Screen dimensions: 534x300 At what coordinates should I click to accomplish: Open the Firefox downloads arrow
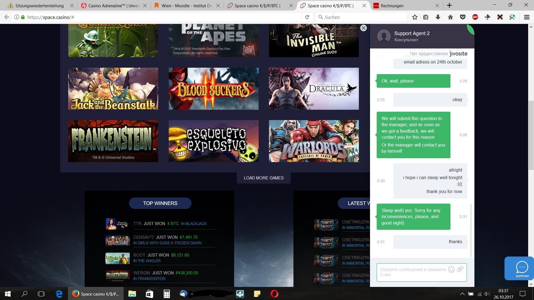click(438, 17)
